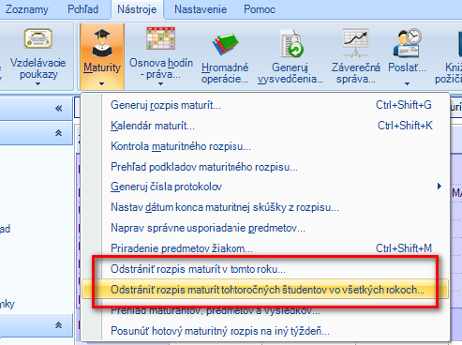462x345 pixels.
Task: Switch to the Pohľad tab
Action: coord(82,9)
